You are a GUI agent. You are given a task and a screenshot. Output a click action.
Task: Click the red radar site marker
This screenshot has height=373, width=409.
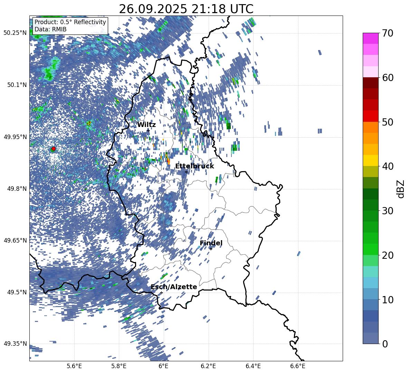[54, 149]
